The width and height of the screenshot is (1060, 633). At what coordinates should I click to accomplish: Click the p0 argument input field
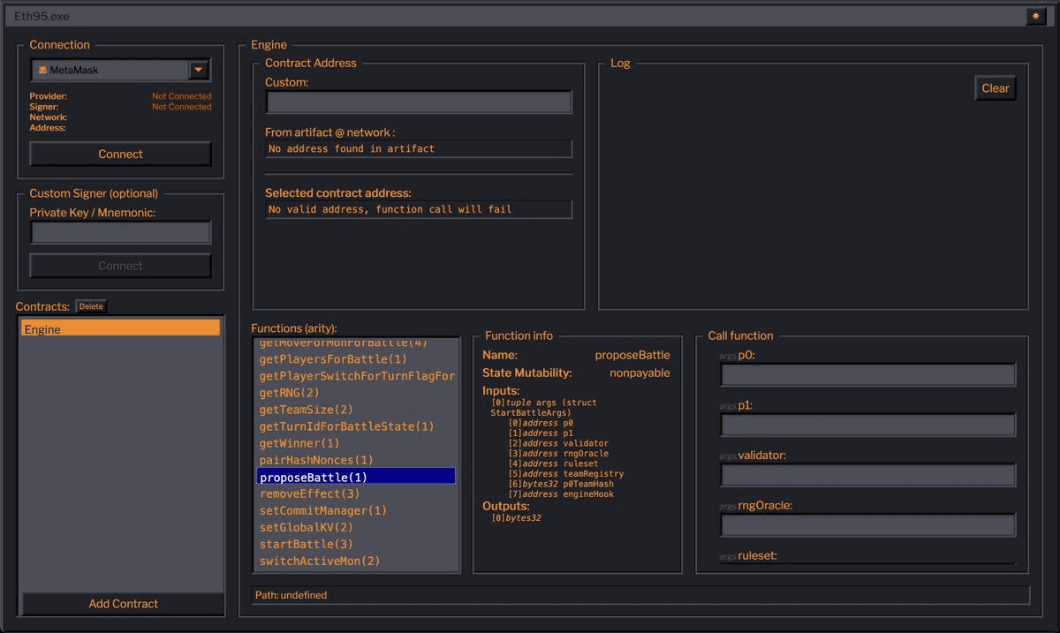tap(867, 374)
